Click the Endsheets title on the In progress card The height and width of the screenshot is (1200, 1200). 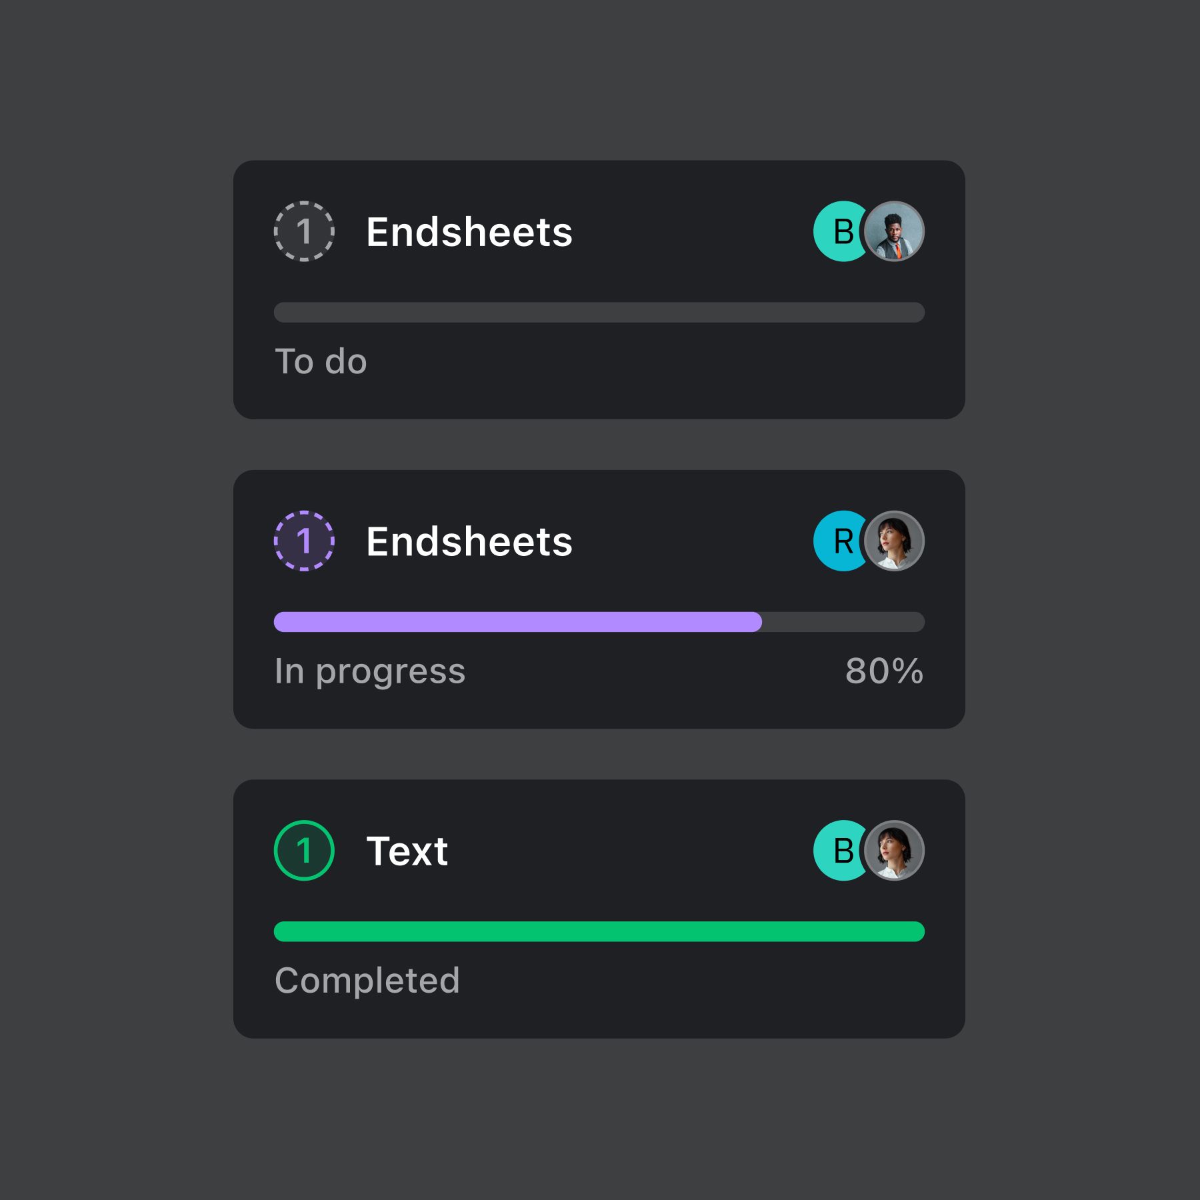469,541
